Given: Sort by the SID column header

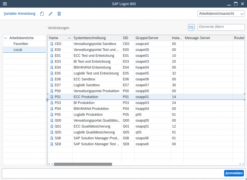Looking at the screenshot, I should (x=128, y=38).
